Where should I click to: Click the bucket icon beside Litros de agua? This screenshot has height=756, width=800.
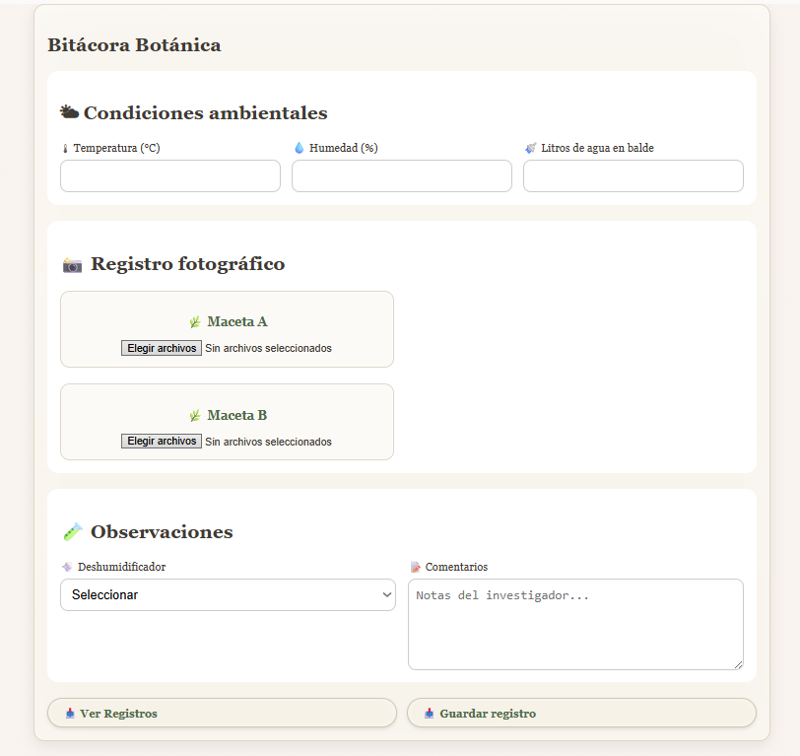(x=531, y=148)
